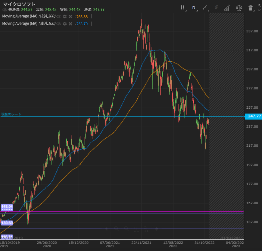This screenshot has height=251, width=262.
Task: Click the Moving Average (MA) 200 label
Action: [29, 16]
